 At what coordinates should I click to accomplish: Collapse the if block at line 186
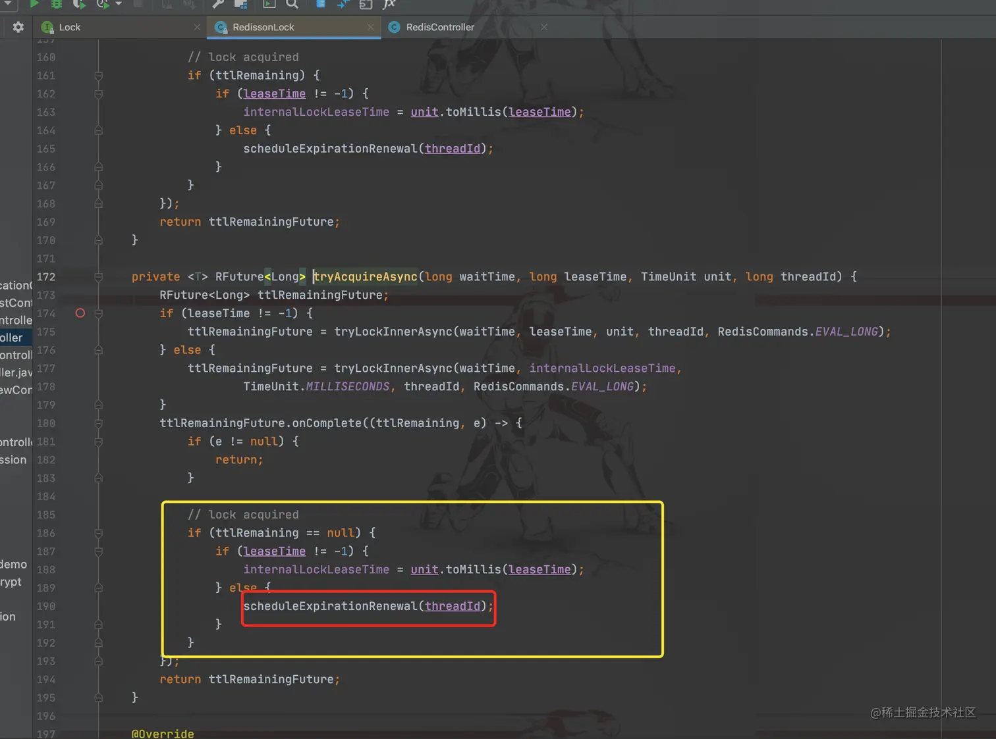click(99, 533)
